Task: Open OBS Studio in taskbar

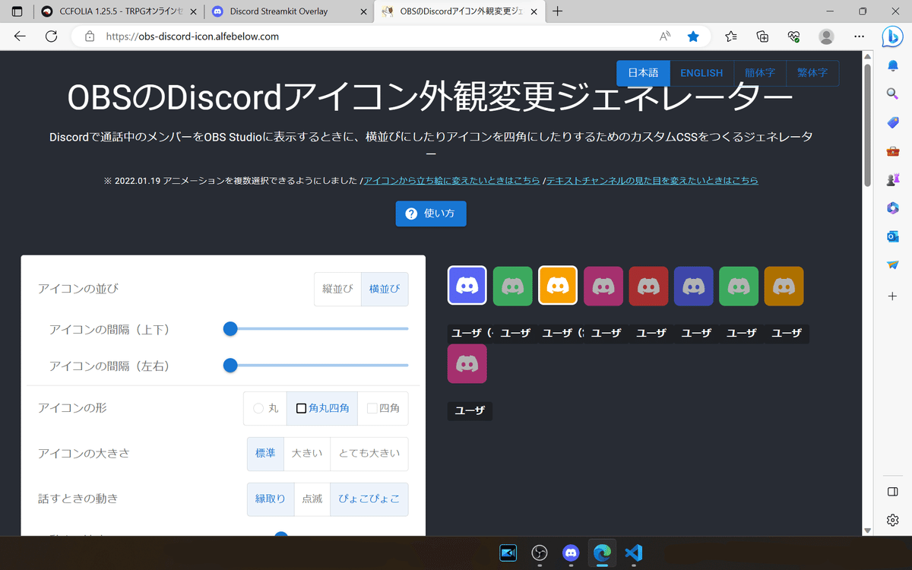Action: [x=540, y=553]
